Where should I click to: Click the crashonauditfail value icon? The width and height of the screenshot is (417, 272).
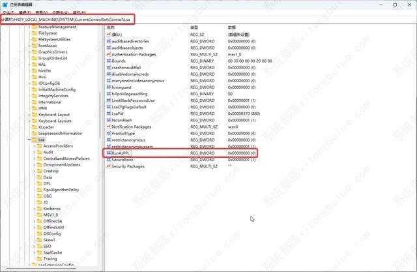click(x=109, y=68)
